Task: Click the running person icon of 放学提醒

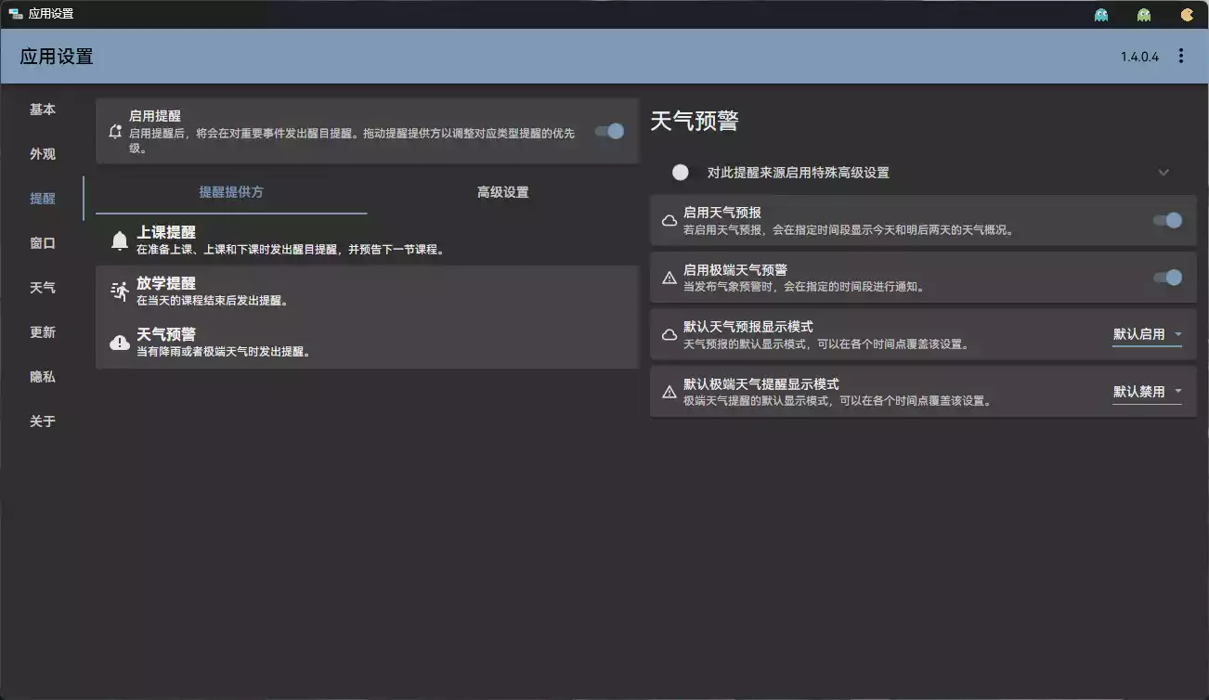Action: click(120, 292)
